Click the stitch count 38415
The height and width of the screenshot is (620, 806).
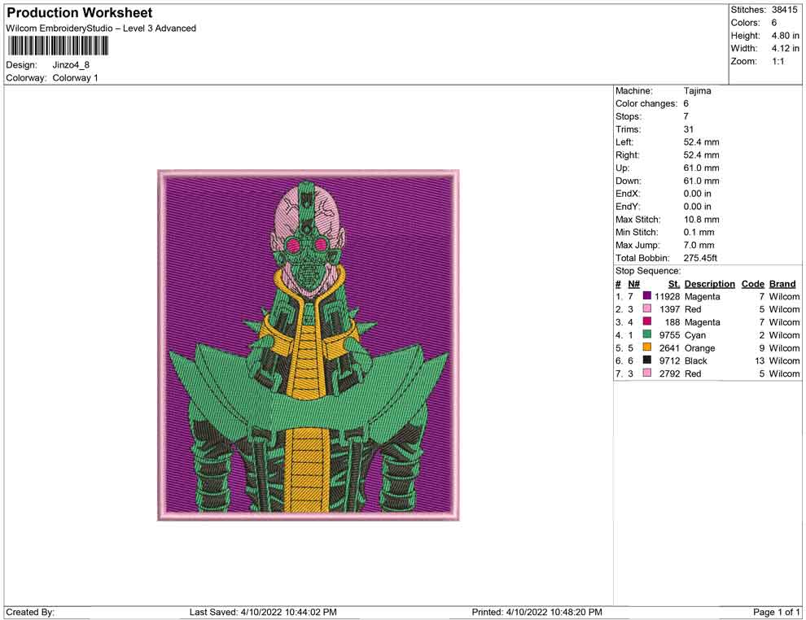(x=784, y=10)
